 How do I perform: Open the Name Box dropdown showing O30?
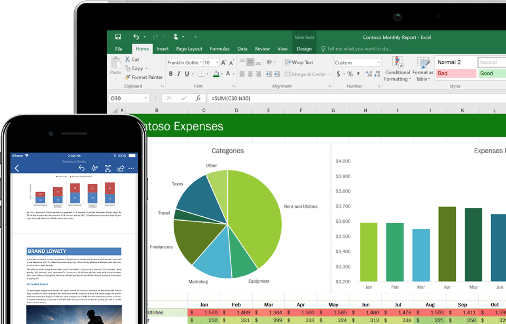click(146, 98)
